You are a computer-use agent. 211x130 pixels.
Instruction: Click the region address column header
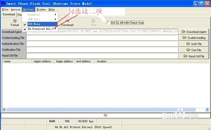[43, 61]
